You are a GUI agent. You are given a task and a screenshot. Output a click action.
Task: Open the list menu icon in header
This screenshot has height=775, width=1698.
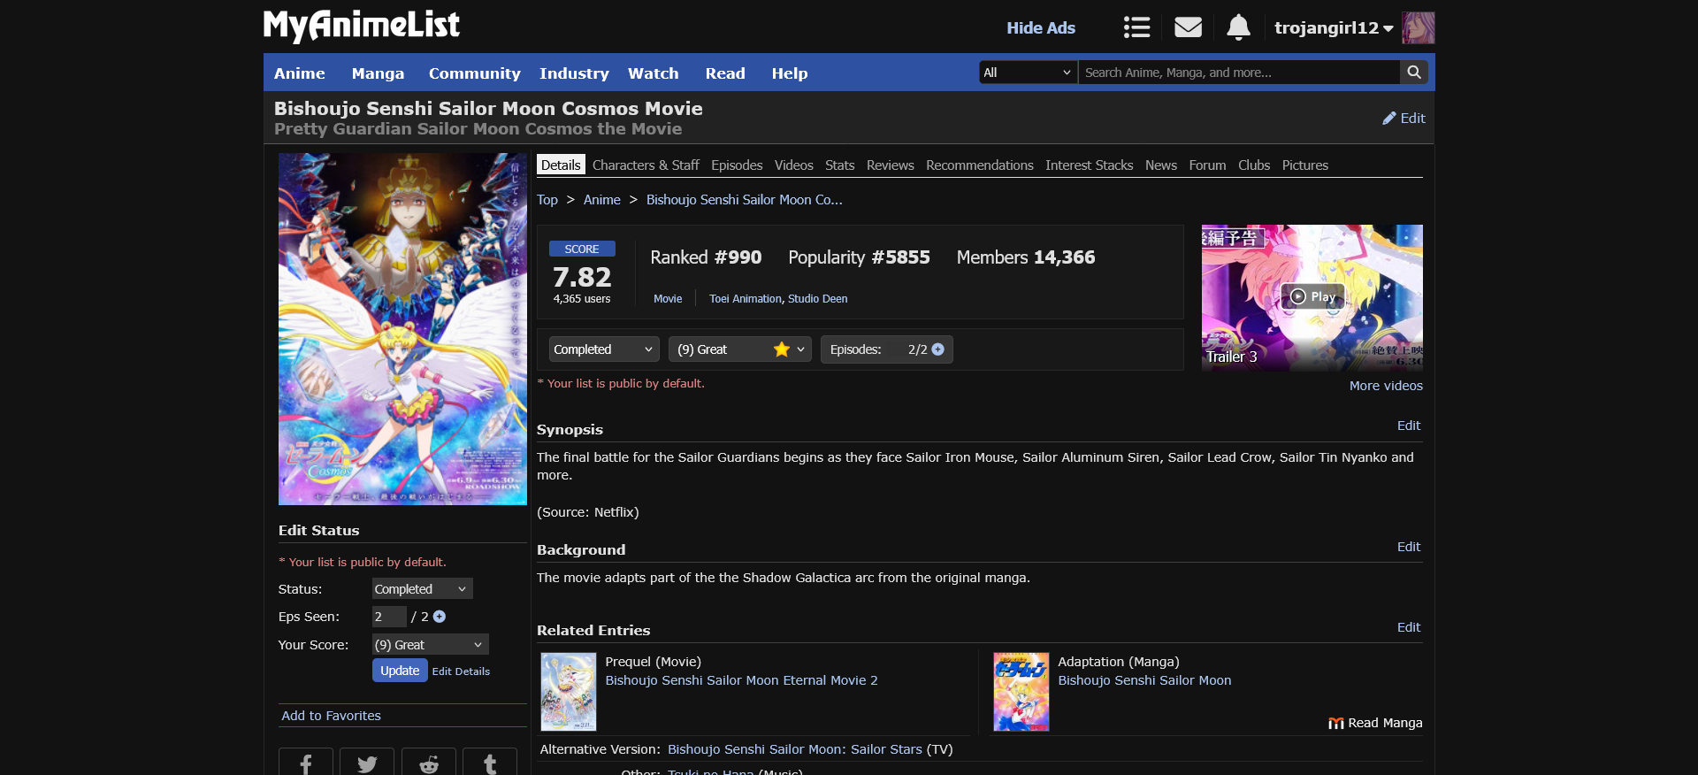tap(1136, 27)
